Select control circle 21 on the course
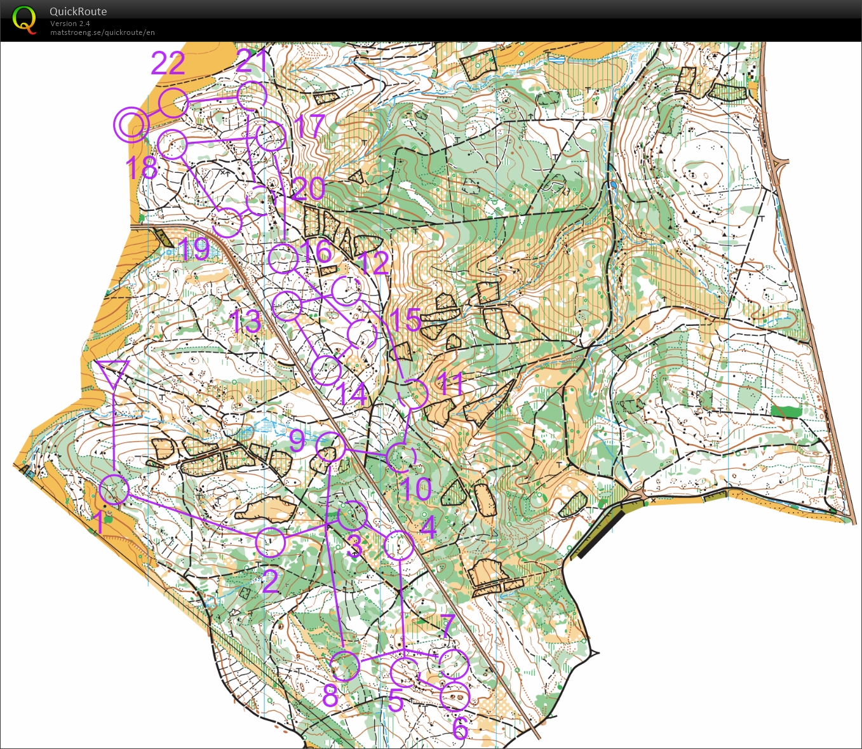The height and width of the screenshot is (749, 862). click(x=252, y=97)
